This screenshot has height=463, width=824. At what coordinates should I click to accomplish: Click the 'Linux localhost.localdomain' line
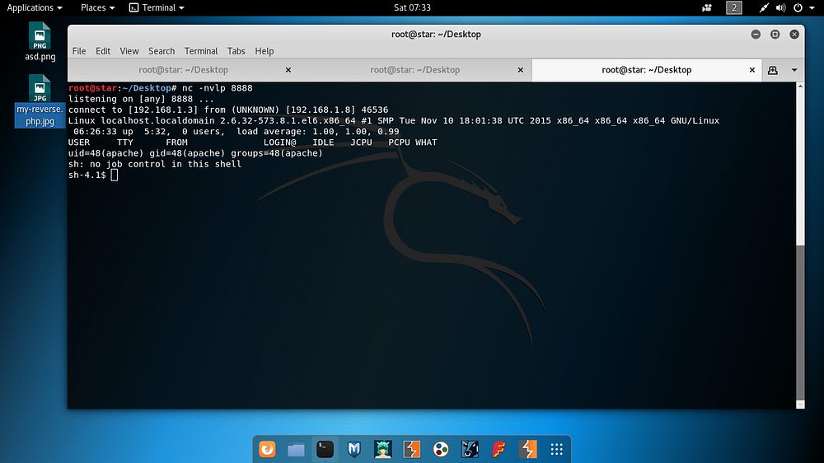coord(394,121)
